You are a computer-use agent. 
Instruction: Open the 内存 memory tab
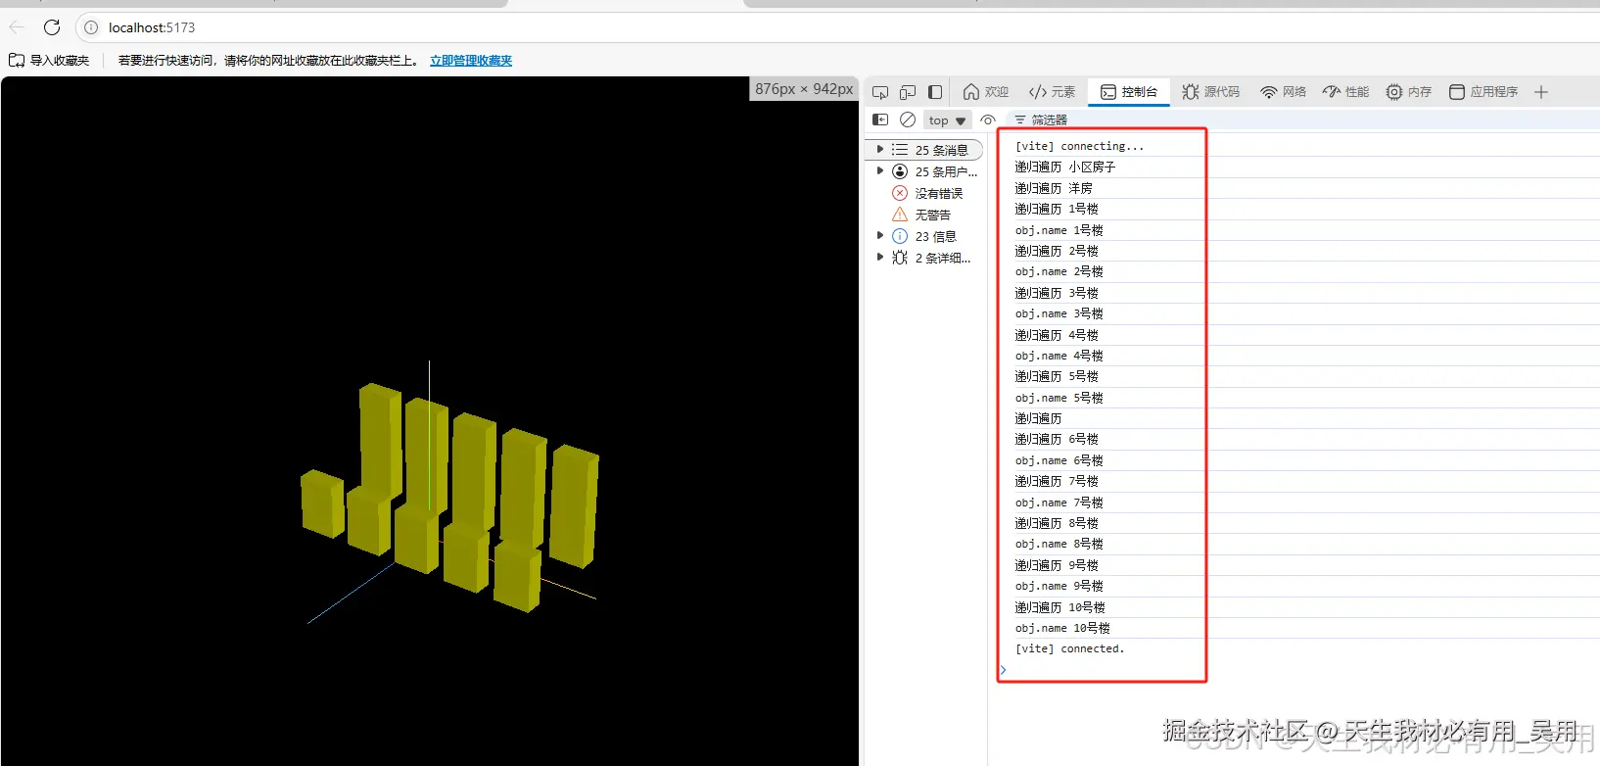click(1409, 92)
